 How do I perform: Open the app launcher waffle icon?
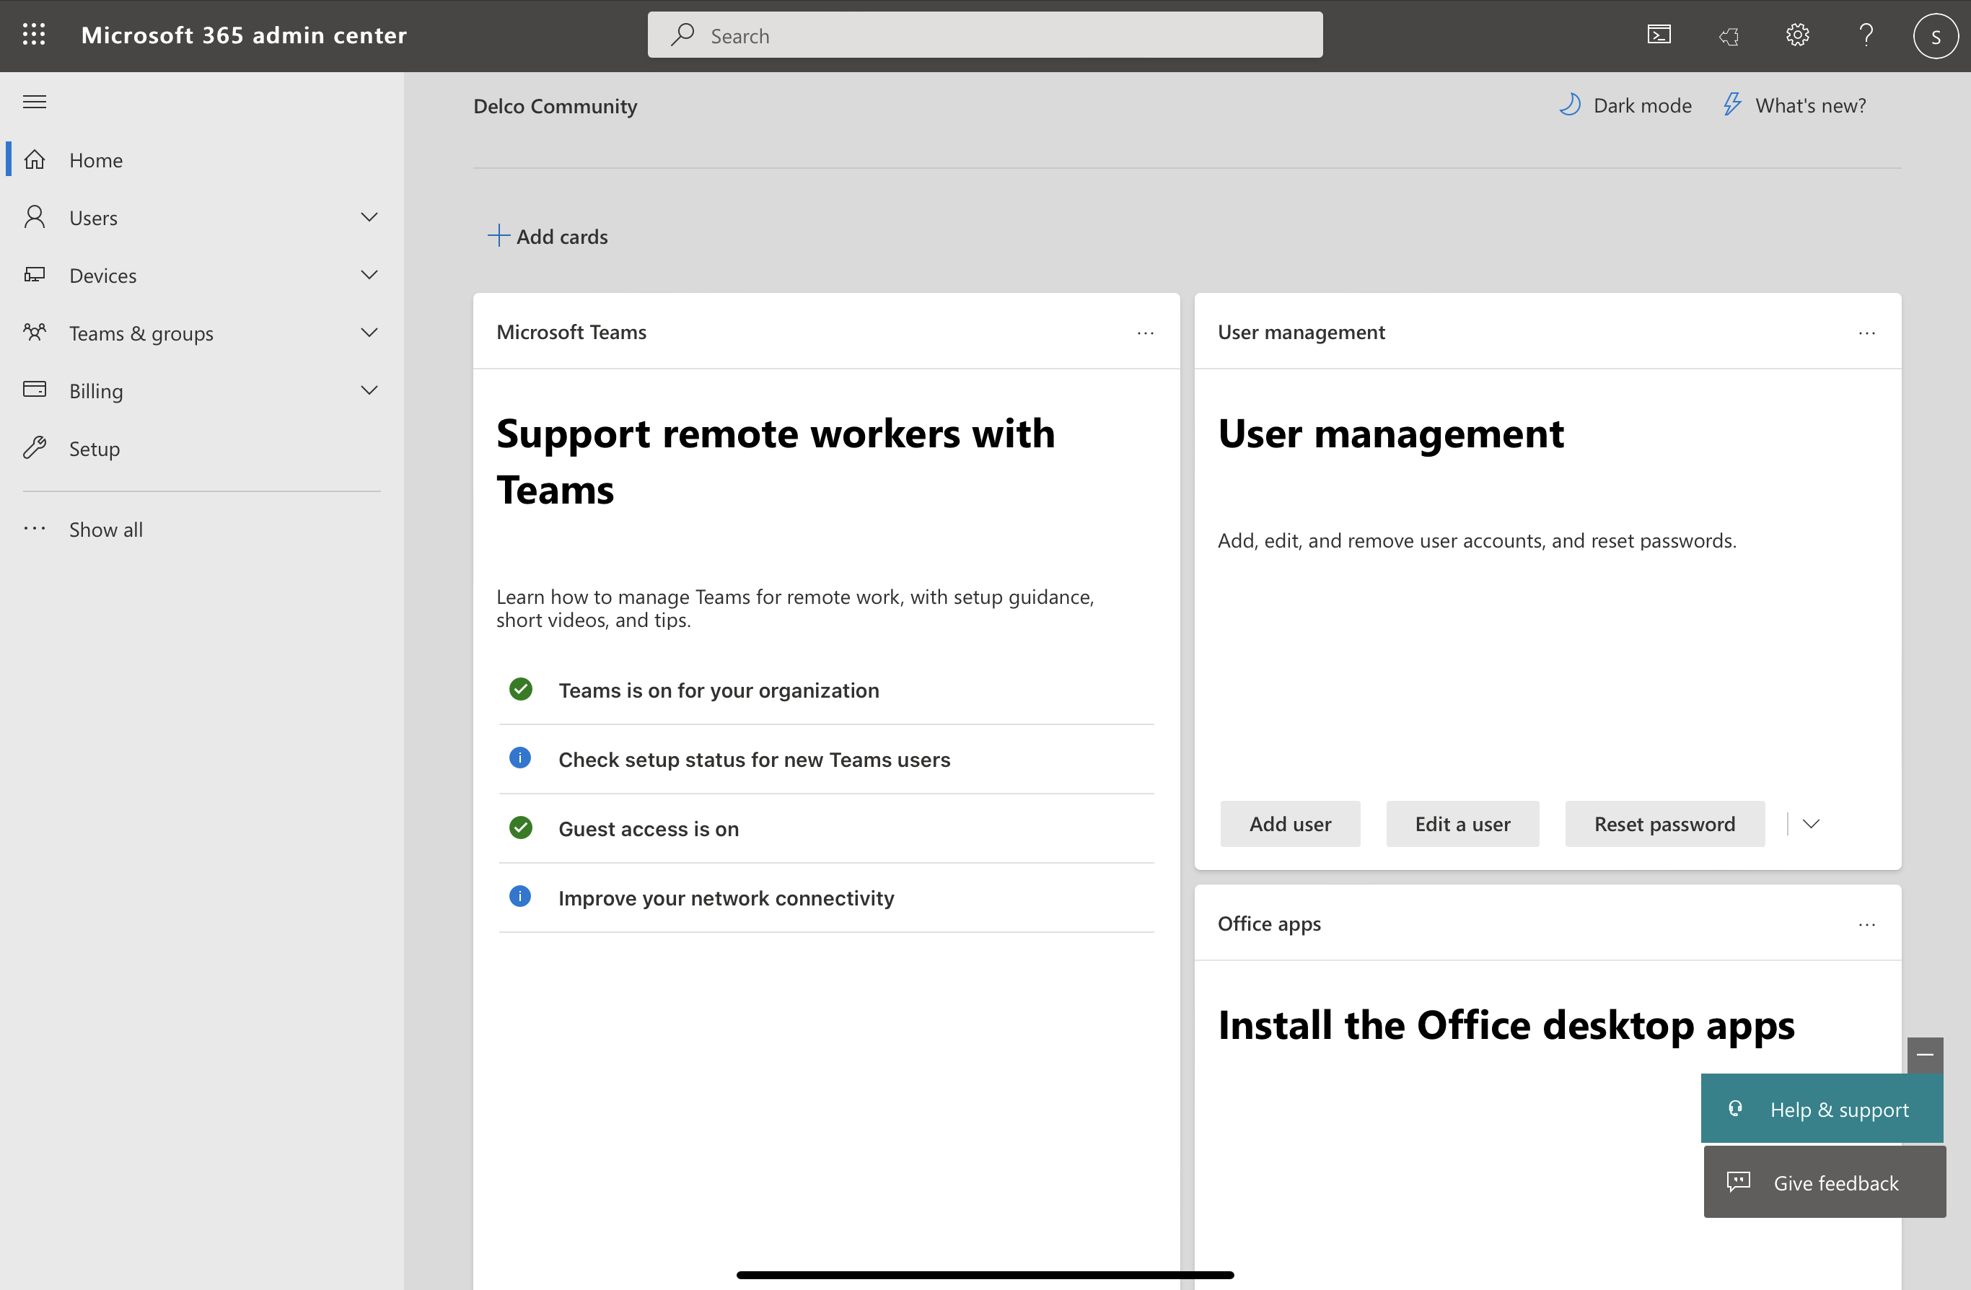[34, 35]
